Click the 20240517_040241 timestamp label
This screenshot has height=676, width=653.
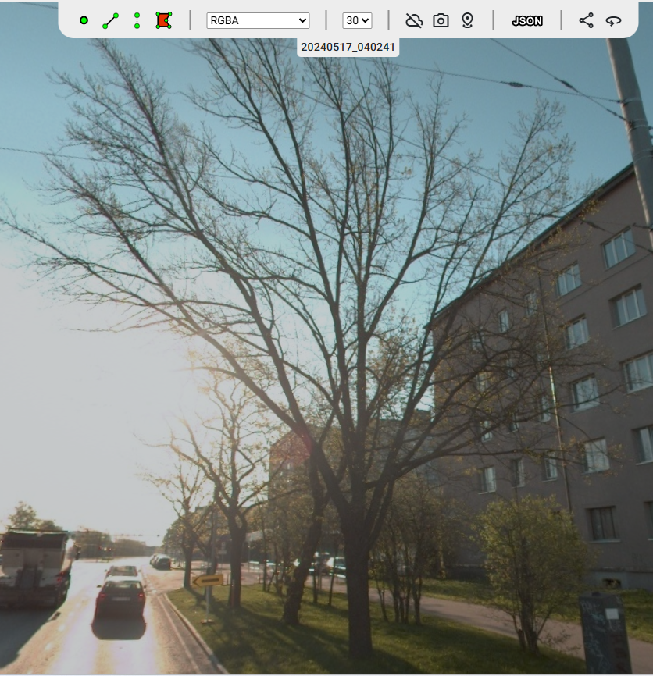pyautogui.click(x=348, y=48)
